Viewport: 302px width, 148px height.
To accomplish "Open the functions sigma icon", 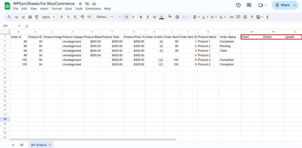I will click(267, 17).
